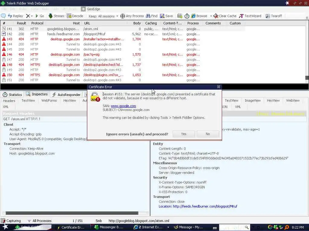This screenshot has width=309, height=231.
Task: Launch Browse with Internet Explorer
Action: pos(199,16)
